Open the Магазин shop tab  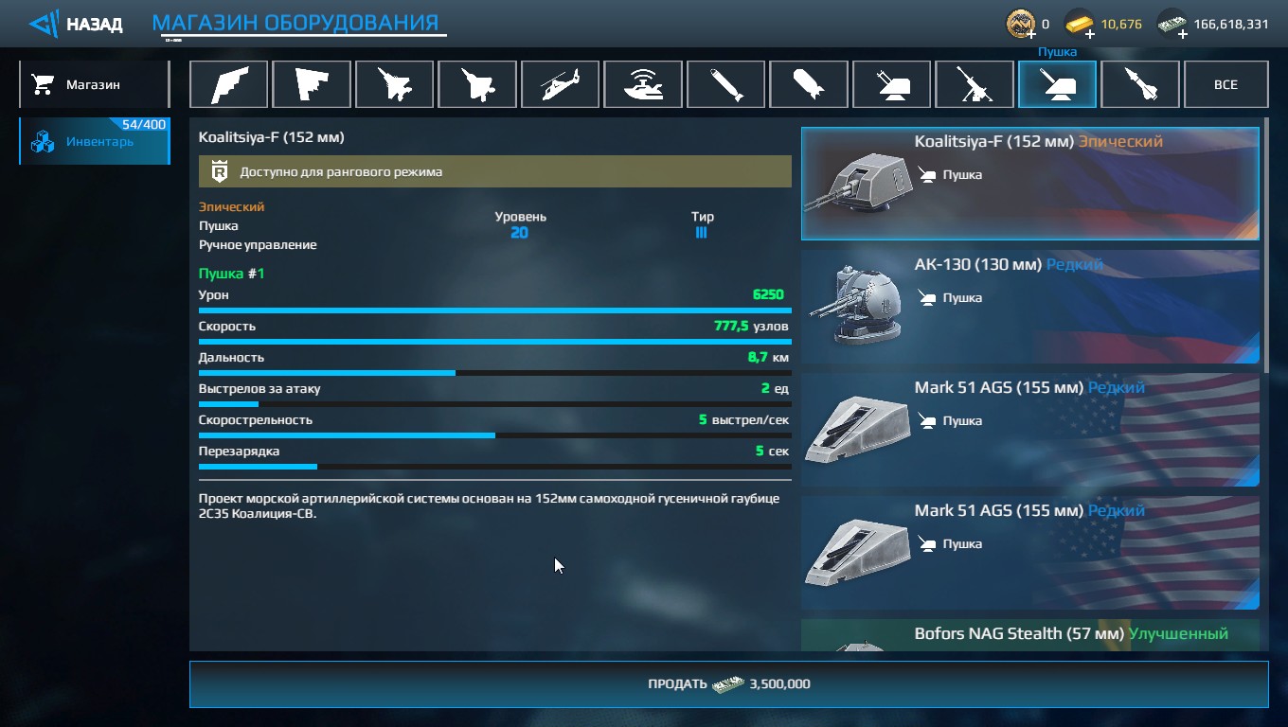(94, 84)
